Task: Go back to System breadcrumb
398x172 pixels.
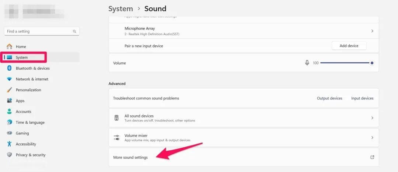Action: coord(121,8)
